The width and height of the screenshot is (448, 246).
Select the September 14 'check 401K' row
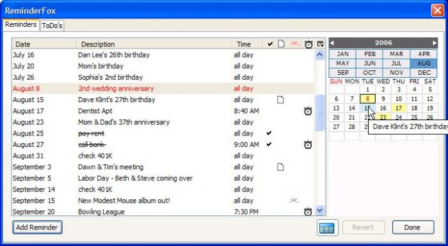click(163, 190)
